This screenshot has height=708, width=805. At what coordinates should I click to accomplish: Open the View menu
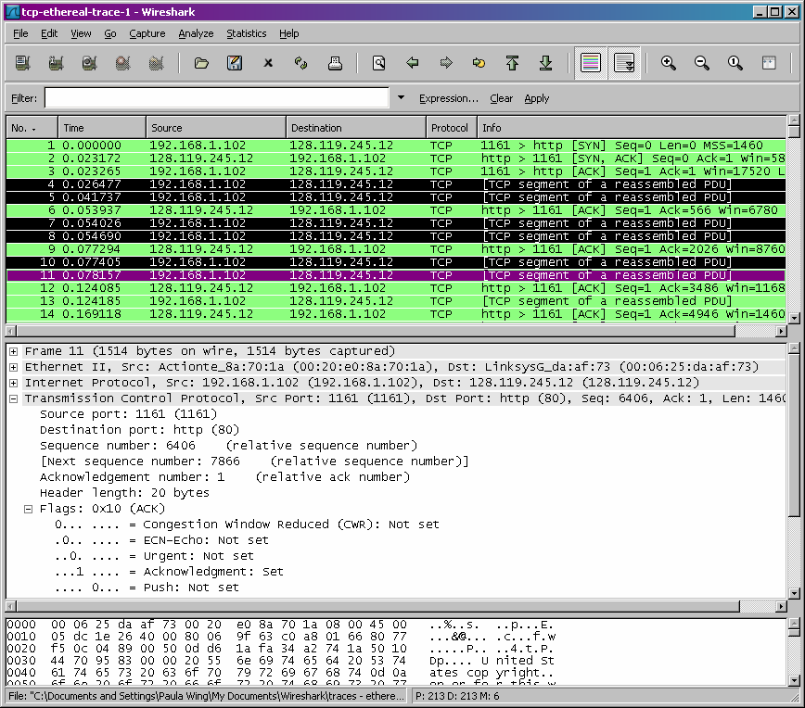point(81,33)
